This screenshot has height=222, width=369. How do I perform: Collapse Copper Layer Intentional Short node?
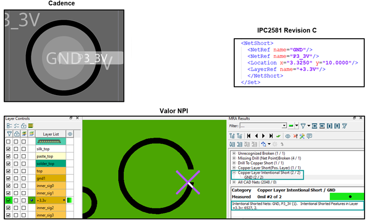point(234,172)
